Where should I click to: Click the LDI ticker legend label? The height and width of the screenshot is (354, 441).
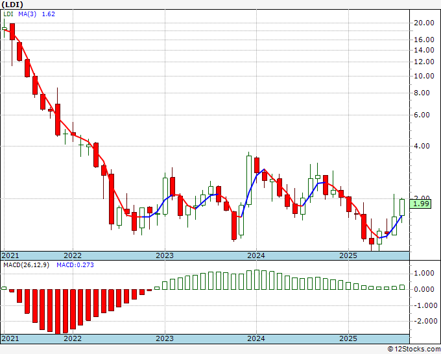8,14
